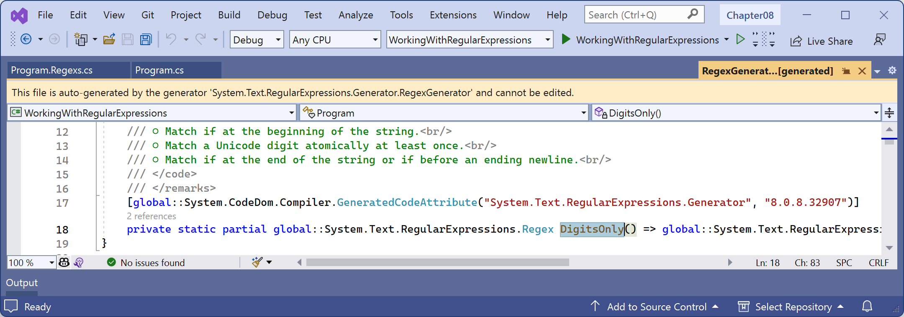Viewport: 904px width, 317px height.
Task: Open the Build menu
Action: [229, 15]
